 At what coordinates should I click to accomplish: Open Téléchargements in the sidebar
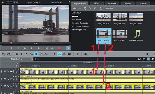[79, 30]
